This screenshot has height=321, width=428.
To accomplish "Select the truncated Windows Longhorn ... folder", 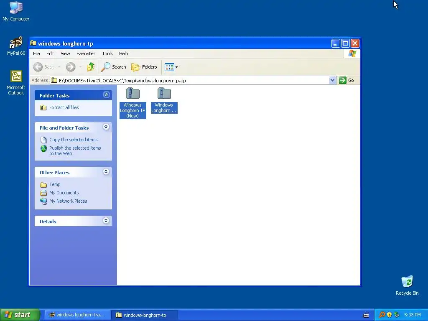I will tap(164, 100).
